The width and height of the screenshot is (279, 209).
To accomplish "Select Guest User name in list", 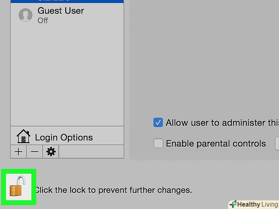I will [61, 11].
